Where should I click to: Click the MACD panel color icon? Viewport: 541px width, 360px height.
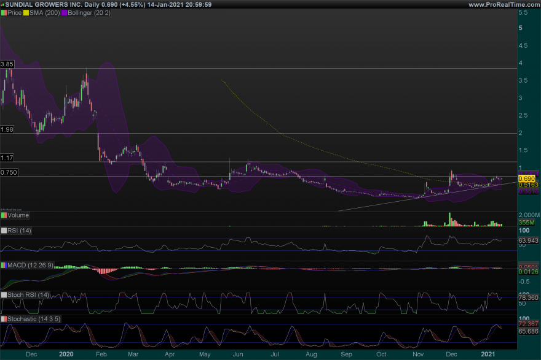pos(4,264)
